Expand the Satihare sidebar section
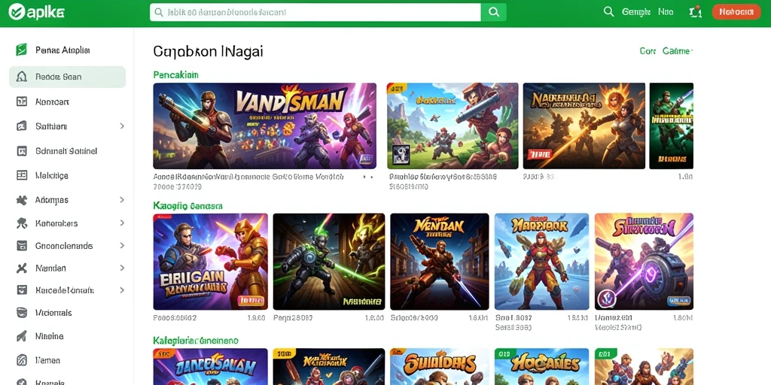This screenshot has width=771, height=385. coord(122,126)
